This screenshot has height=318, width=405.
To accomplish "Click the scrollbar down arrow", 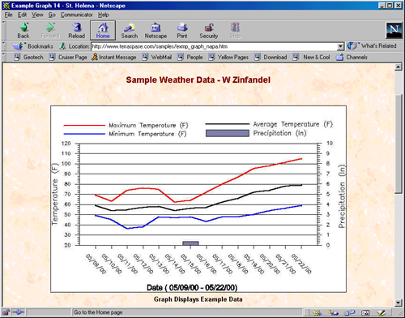I will coord(399,303).
